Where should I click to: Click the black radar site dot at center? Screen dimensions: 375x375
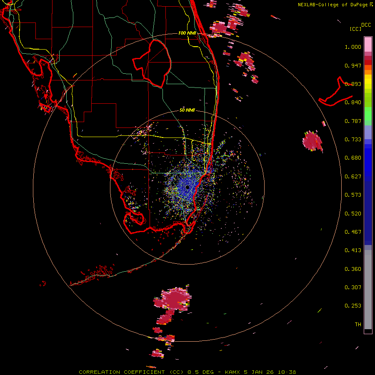[x=187, y=187]
